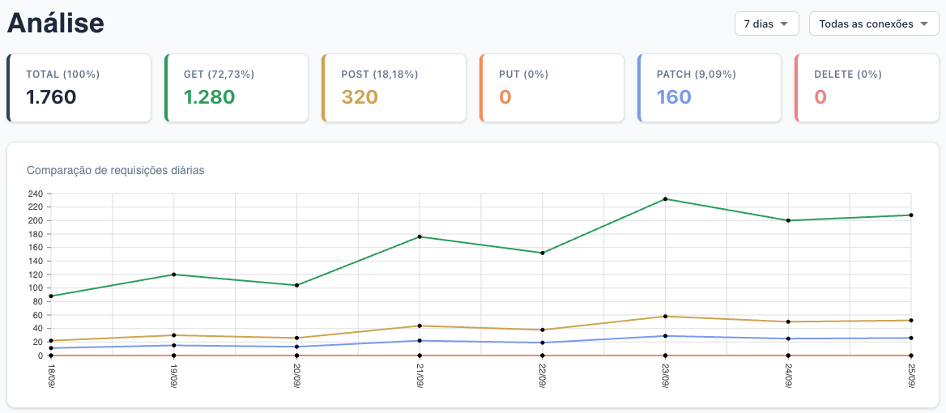
Task: Click the 100 label on the y-axis
Action: click(35, 287)
